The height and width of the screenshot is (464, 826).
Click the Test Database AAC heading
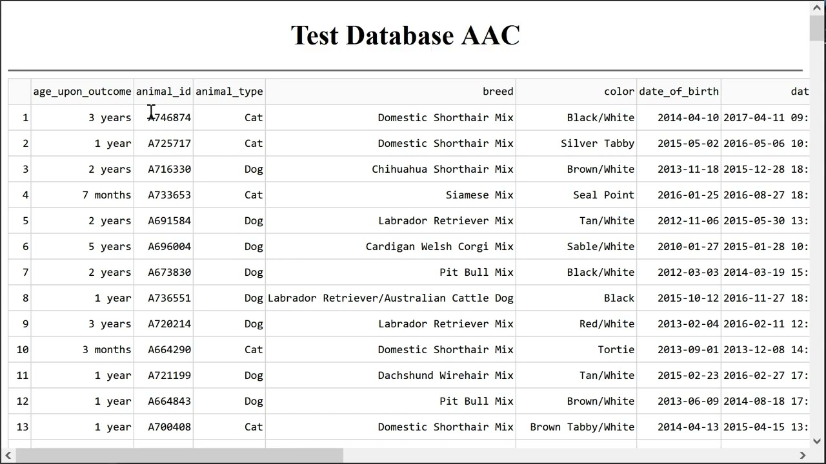(x=405, y=35)
